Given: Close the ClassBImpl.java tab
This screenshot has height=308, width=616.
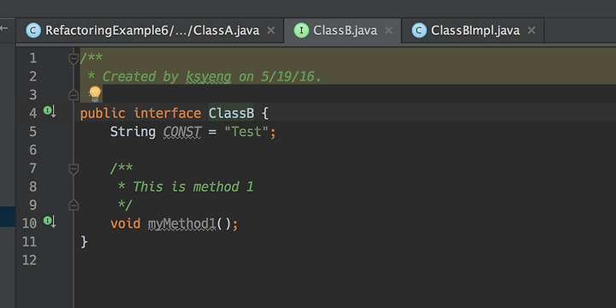Looking at the screenshot, I should point(531,30).
